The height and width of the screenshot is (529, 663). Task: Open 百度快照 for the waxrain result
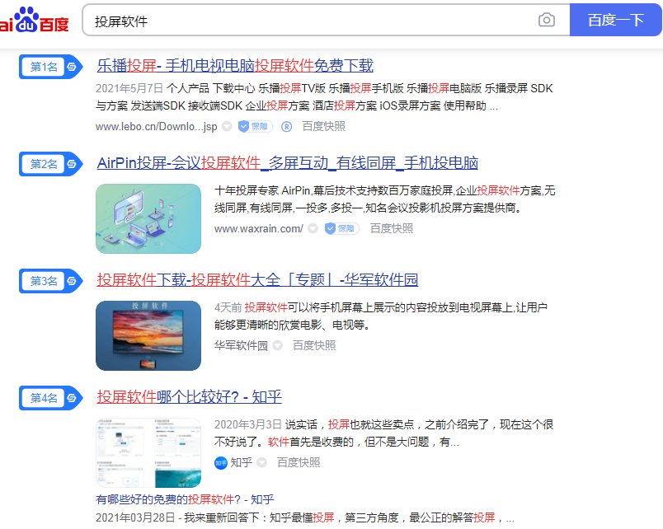pos(392,228)
